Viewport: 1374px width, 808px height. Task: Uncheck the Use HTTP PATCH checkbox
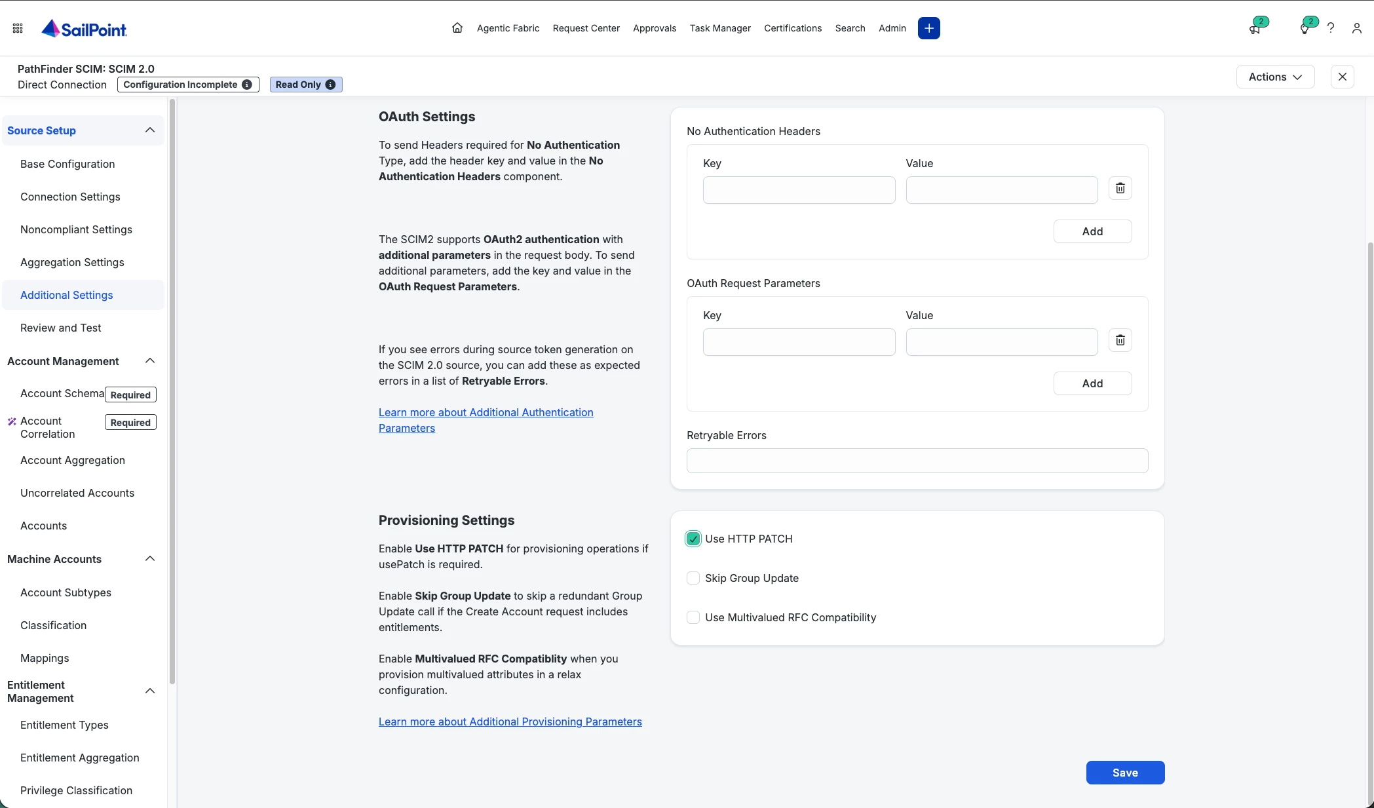pos(693,539)
